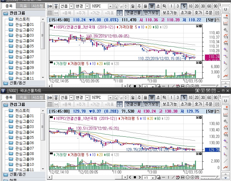Image resolution: width=231 pixels, height=181 pixels.
Task: Click the help question mark in title bar
Action: click(213, 91)
